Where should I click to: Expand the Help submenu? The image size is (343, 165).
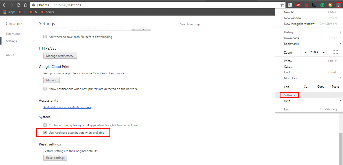[x=309, y=101]
